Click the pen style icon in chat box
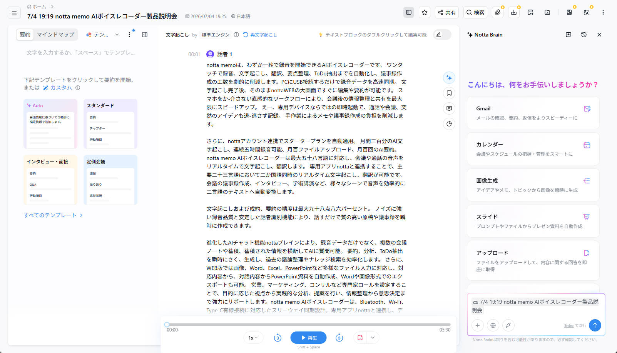 point(508,325)
